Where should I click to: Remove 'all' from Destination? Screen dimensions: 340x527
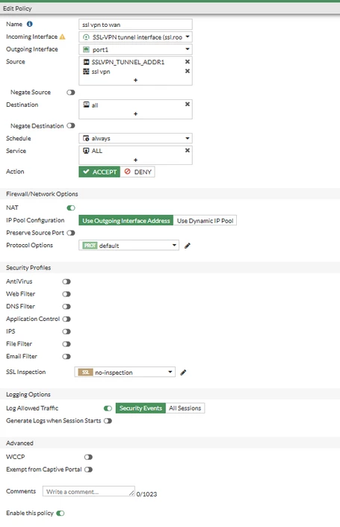(188, 105)
